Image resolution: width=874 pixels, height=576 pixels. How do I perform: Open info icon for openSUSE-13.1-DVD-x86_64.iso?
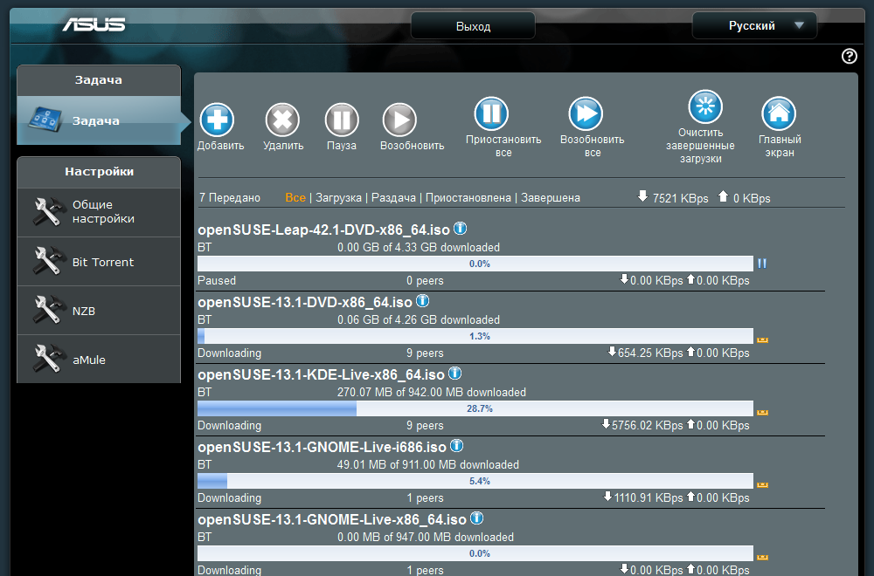point(422,300)
